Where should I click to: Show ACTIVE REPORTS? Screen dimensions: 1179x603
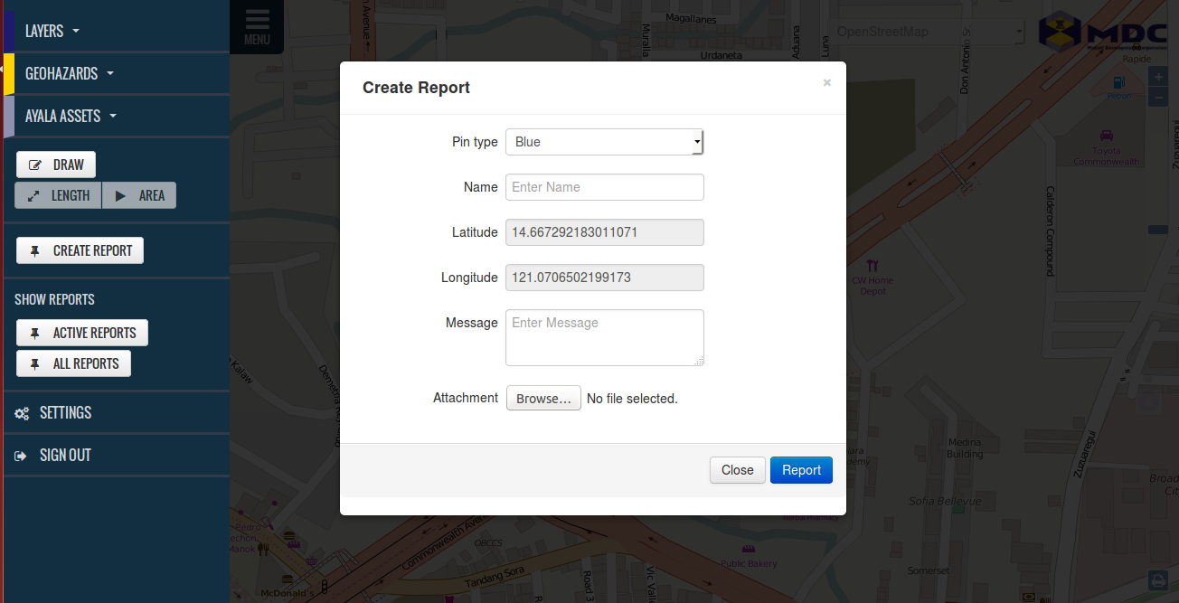[x=82, y=333]
